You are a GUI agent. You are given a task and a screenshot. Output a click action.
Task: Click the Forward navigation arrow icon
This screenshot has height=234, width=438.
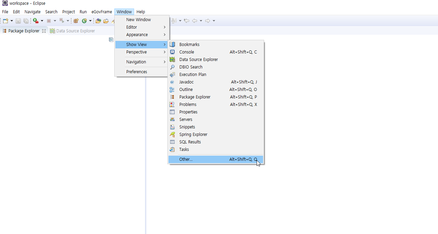coord(208,21)
